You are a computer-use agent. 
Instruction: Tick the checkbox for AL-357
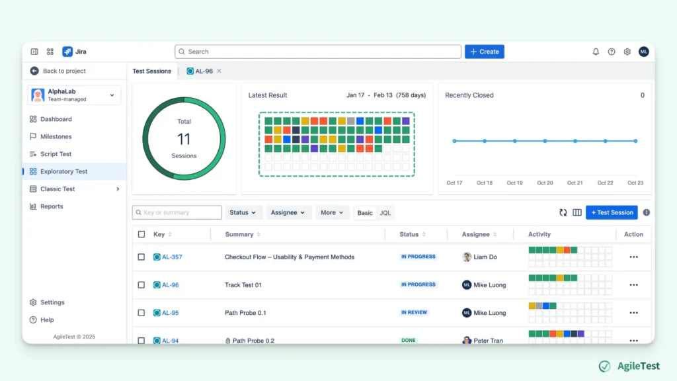[x=141, y=257]
